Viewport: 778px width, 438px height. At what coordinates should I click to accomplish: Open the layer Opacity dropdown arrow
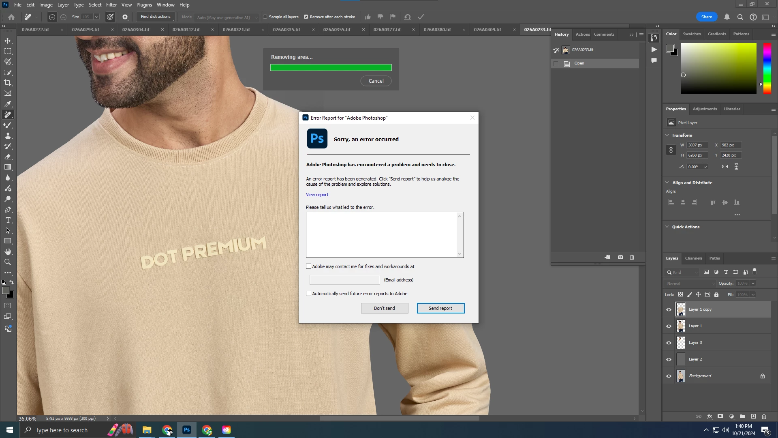tap(753, 283)
